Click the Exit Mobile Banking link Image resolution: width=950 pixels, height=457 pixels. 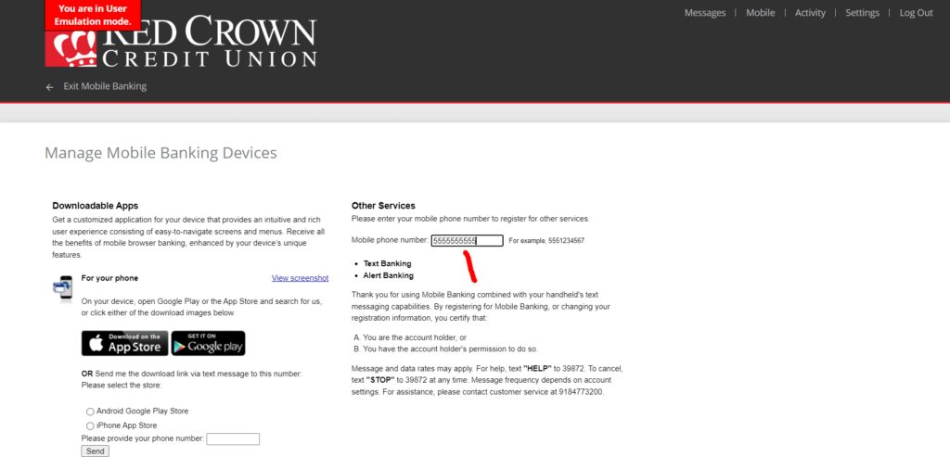105,86
